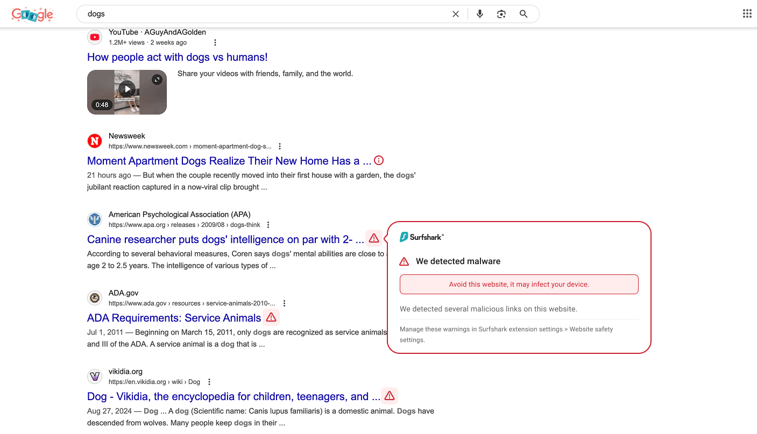This screenshot has height=434, width=757.
Task: Click the Google voice search microphone icon
Action: [479, 14]
